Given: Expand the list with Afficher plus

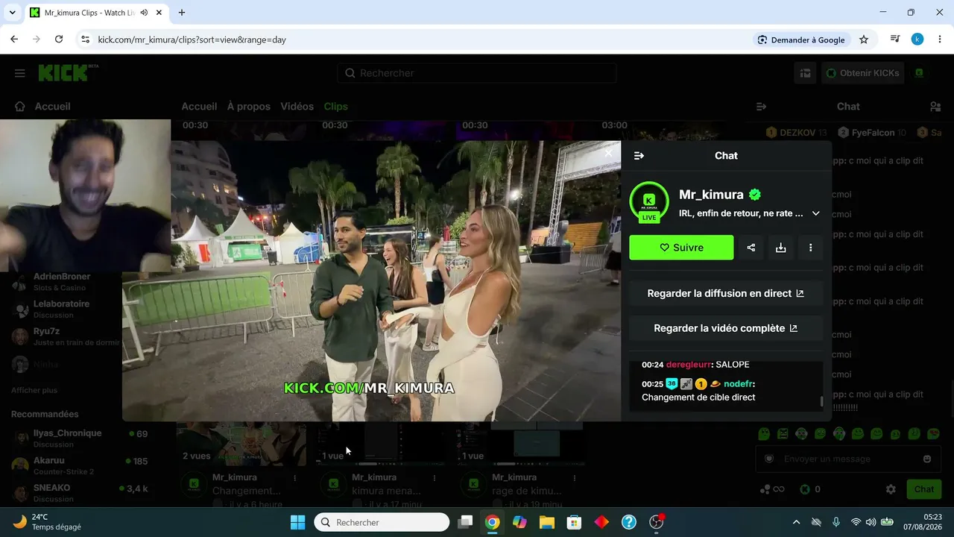Looking at the screenshot, I should click(x=34, y=390).
